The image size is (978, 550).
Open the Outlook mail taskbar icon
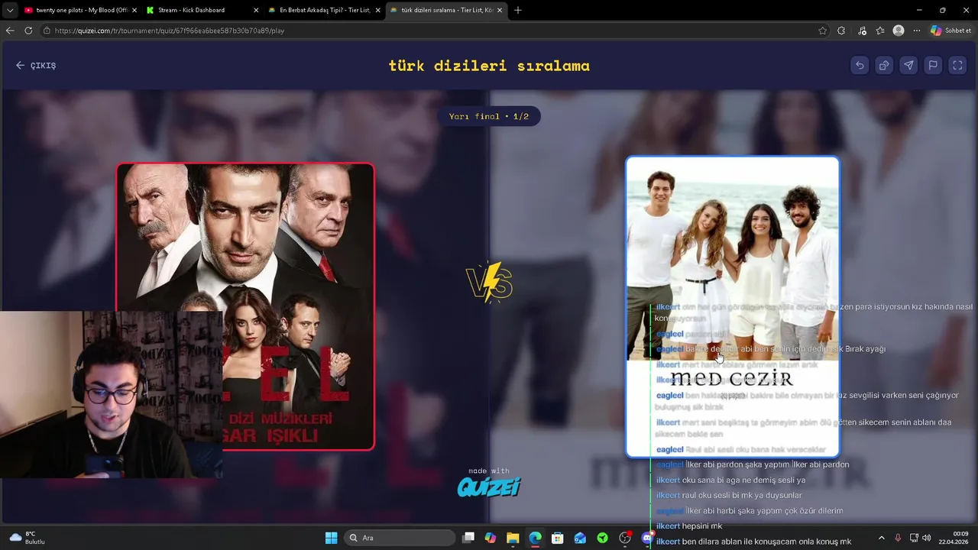point(580,538)
